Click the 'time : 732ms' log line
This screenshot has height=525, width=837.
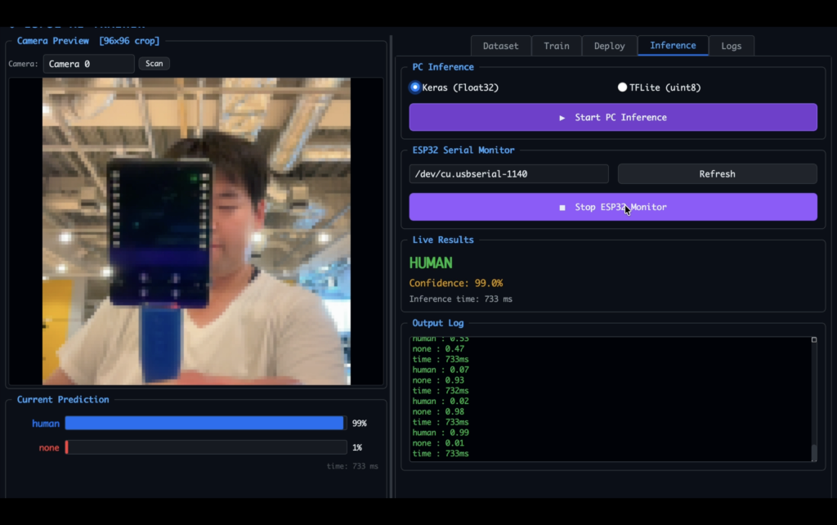pos(441,390)
